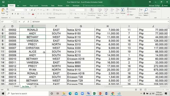The image size is (170, 96).
Task: Click the Insert cells icon
Action: point(112,10)
